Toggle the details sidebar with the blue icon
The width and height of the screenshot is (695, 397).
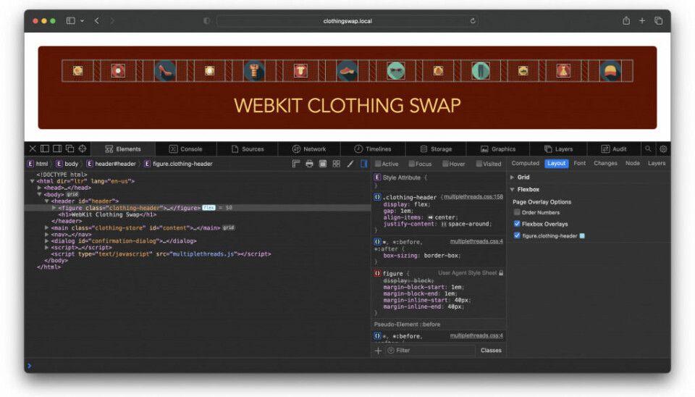point(364,164)
